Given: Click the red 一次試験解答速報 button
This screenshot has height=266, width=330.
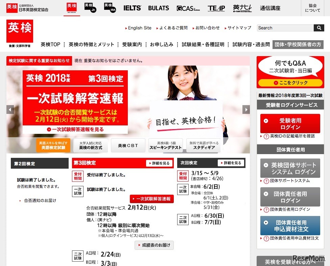Looking at the screenshot, I should click(x=152, y=199).
